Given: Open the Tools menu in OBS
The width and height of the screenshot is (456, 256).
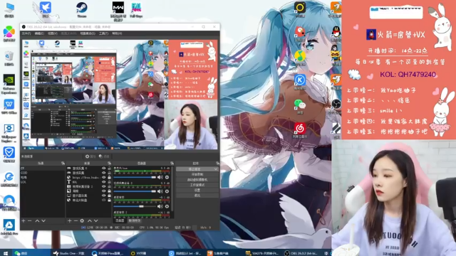Looking at the screenshot, I should click(x=103, y=33).
